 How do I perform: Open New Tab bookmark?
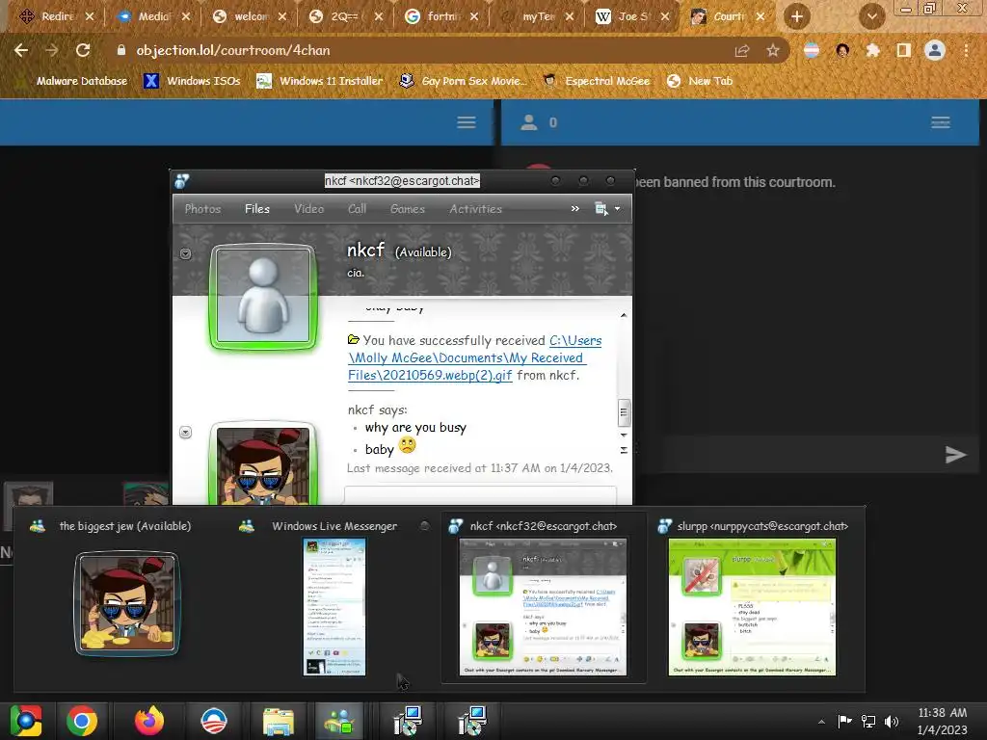point(700,81)
